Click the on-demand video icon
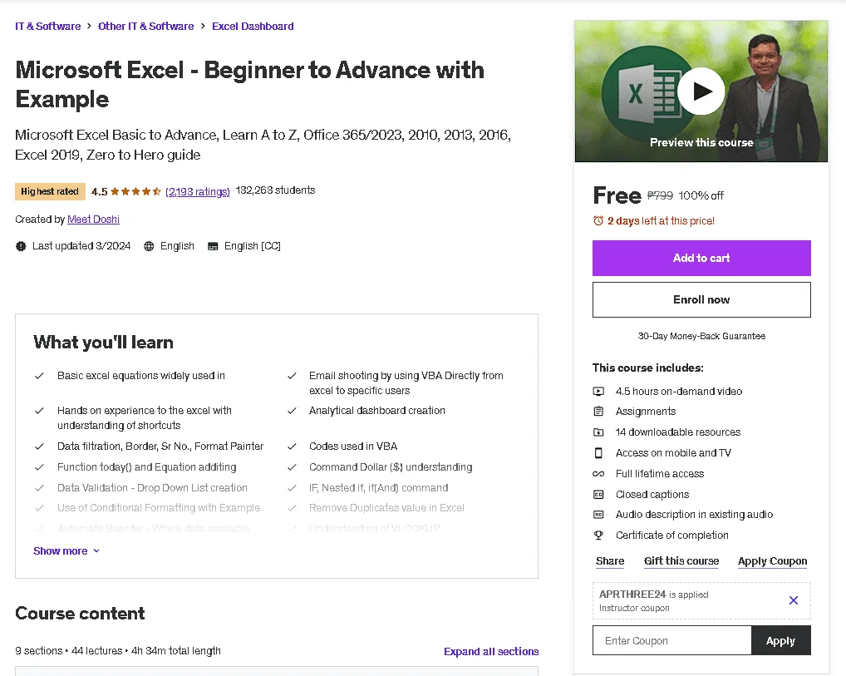Viewport: 846px width, 676px height. 598,391
